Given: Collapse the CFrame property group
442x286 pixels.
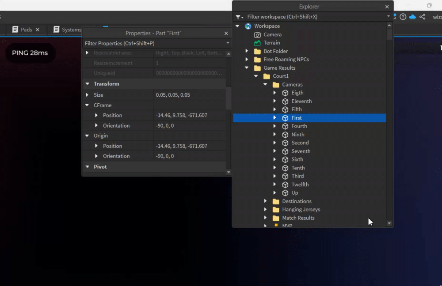Looking at the screenshot, I should click(87, 105).
